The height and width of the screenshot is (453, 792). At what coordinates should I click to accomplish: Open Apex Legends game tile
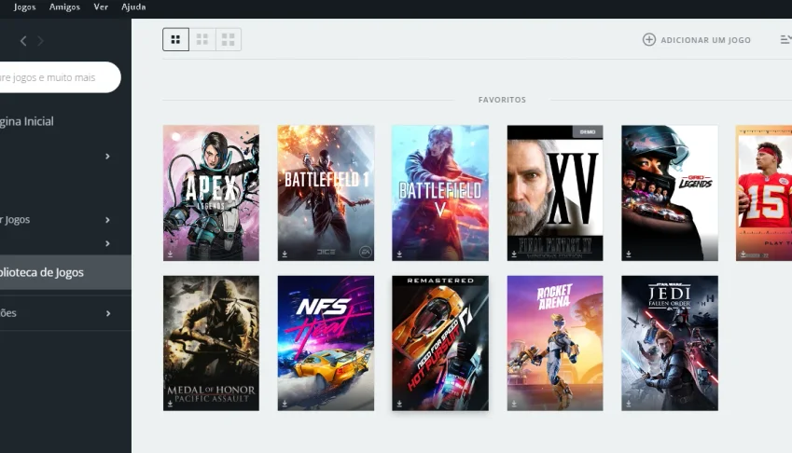211,193
